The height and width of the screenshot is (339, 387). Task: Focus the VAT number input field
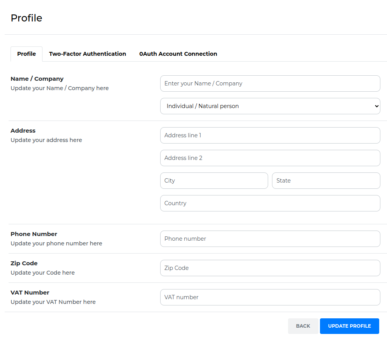click(x=270, y=297)
